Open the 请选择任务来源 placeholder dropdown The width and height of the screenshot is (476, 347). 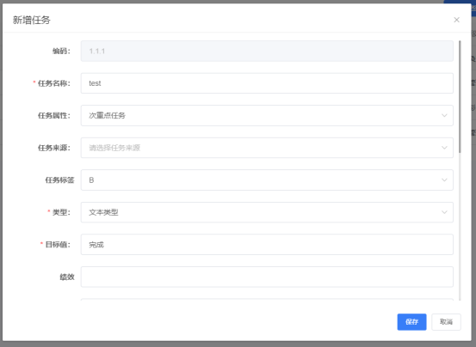pyautogui.click(x=267, y=148)
